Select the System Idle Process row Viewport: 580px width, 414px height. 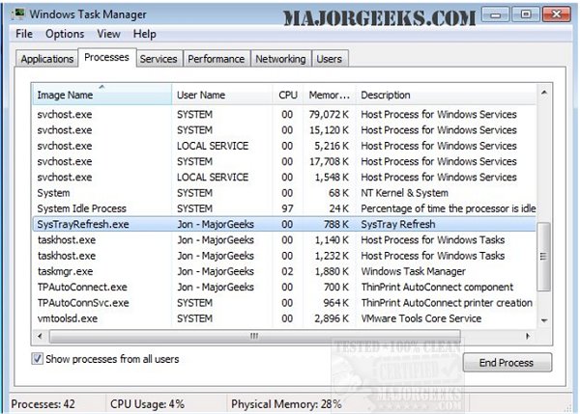(x=284, y=208)
